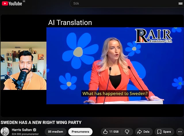Click the Dela share button
The height and width of the screenshot is (136, 184).
click(x=143, y=132)
